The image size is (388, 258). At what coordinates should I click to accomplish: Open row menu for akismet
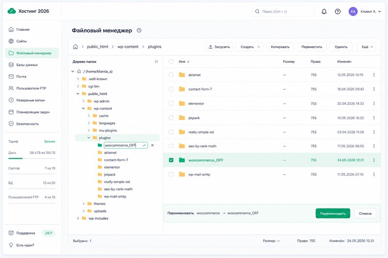click(374, 75)
